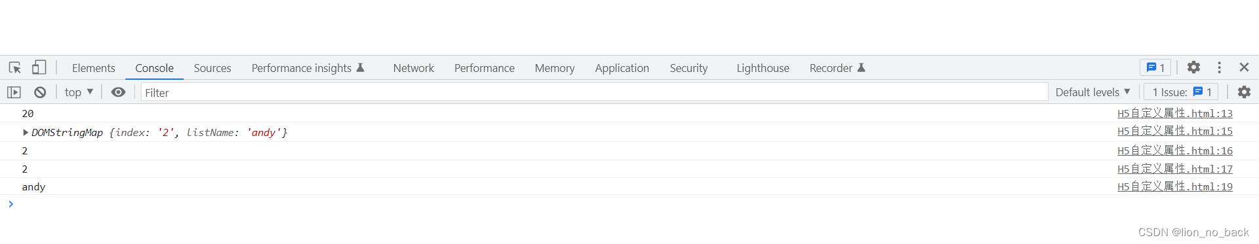
Task: Open source link H5自定义属性.html:19
Action: [1175, 186]
